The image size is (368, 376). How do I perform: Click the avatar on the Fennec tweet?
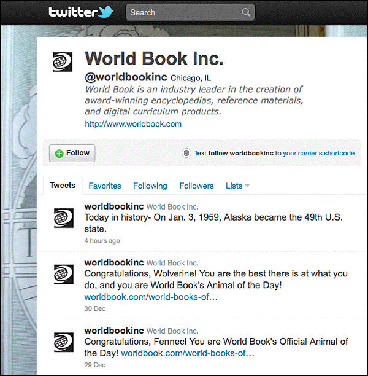[64, 342]
